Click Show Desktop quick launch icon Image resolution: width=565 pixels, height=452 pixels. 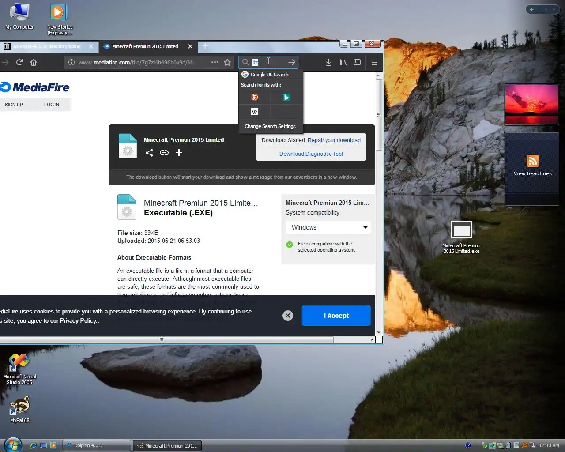(43, 446)
